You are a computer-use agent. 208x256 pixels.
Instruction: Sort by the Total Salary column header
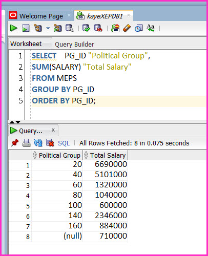tap(106, 155)
